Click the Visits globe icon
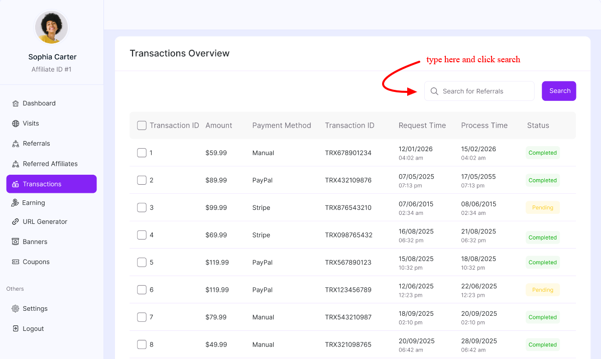Image resolution: width=601 pixels, height=359 pixels. [x=16, y=124]
